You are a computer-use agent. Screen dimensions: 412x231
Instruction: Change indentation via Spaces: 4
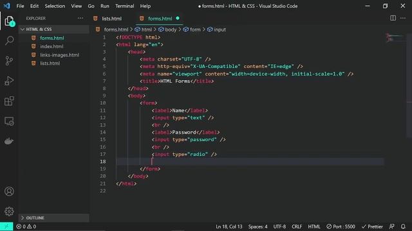pyautogui.click(x=257, y=227)
